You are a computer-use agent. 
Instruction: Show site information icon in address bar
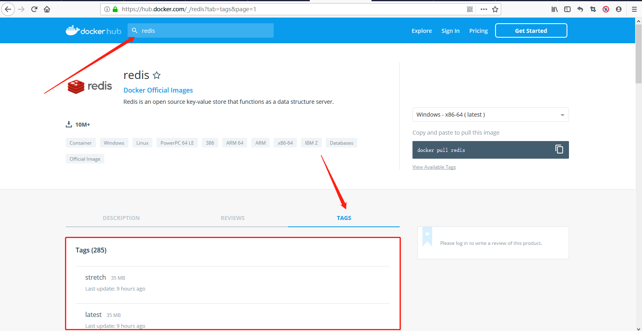point(107,9)
